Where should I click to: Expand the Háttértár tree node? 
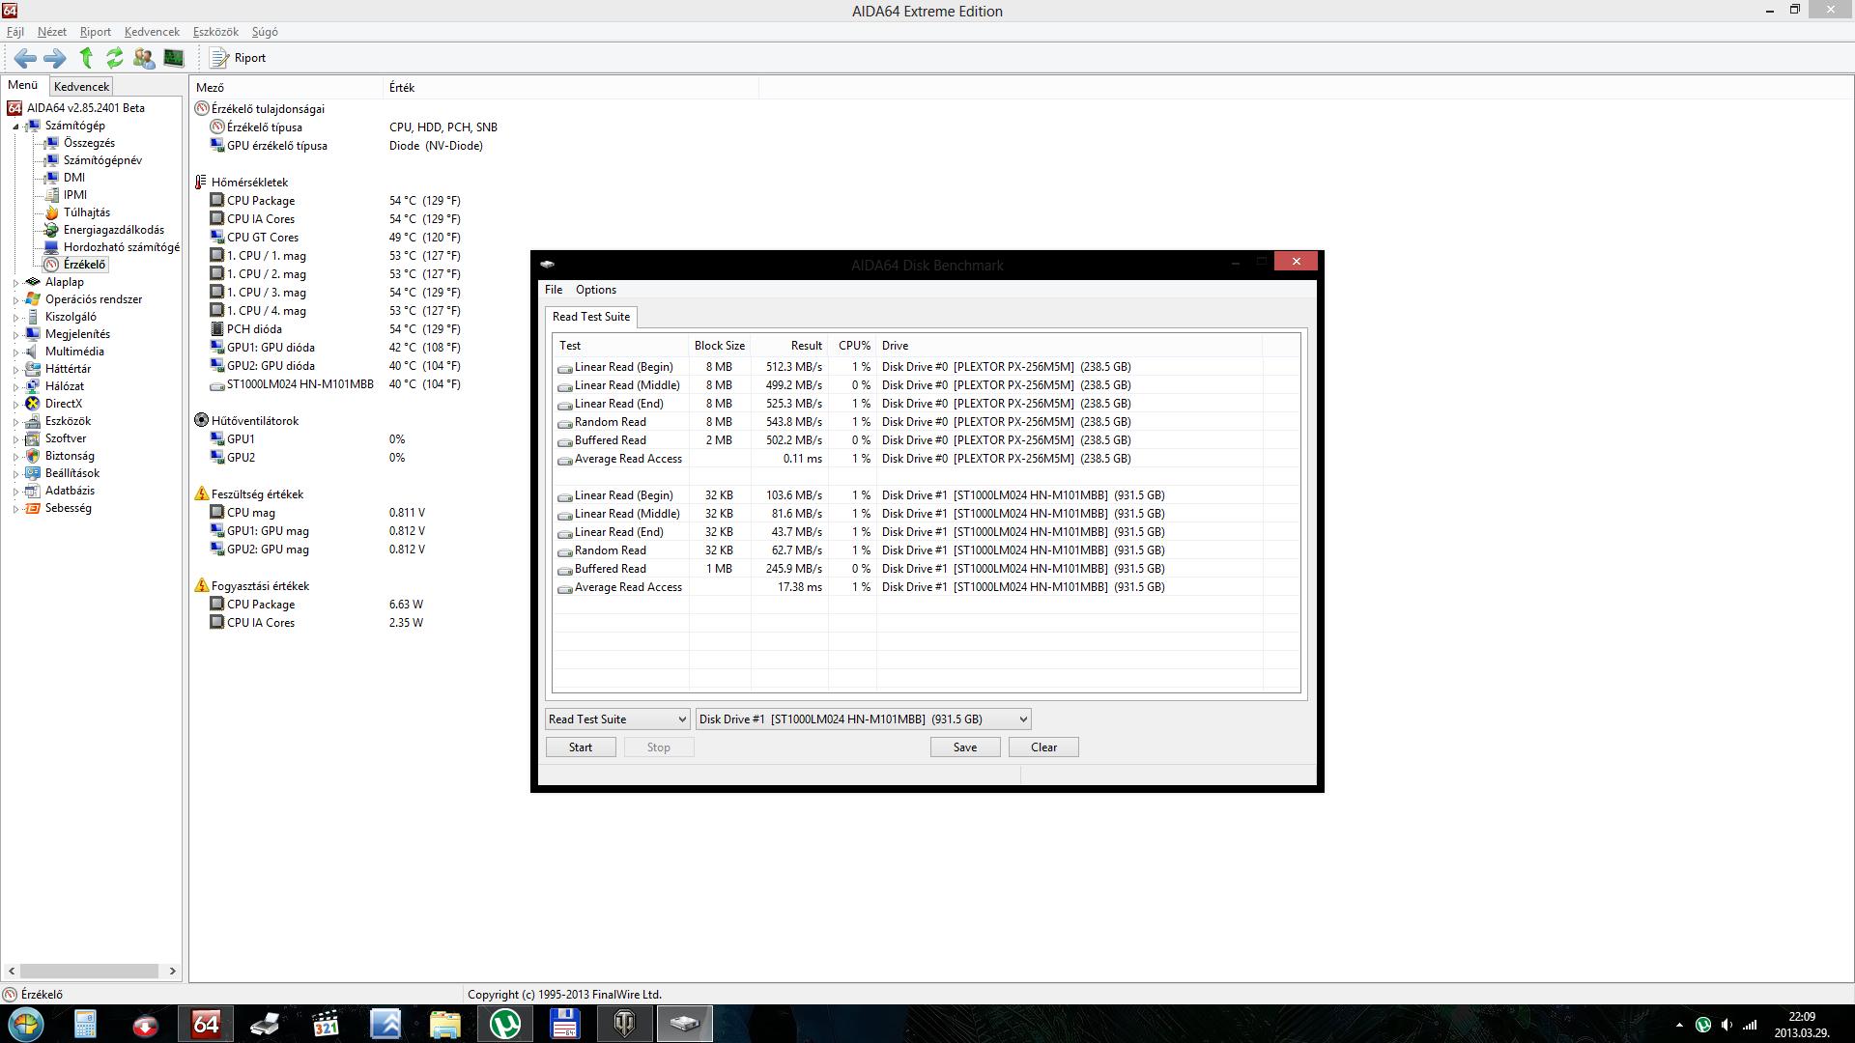click(15, 370)
